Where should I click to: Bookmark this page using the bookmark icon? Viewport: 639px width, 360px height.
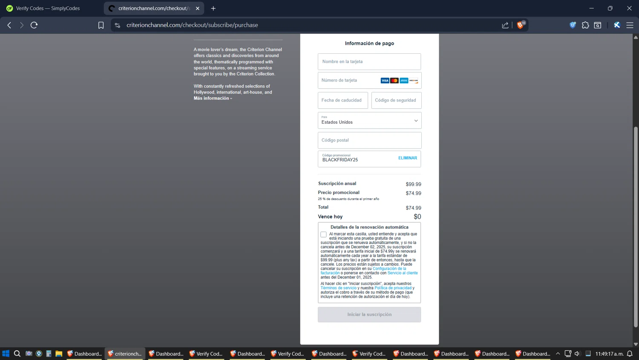click(101, 25)
